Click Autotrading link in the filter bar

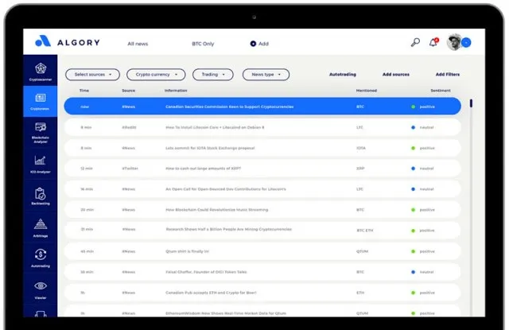point(343,74)
